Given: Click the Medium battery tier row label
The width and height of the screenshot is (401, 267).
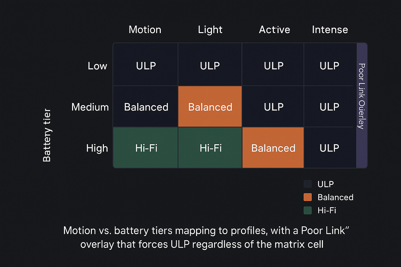Looking at the screenshot, I should pyautogui.click(x=90, y=107).
